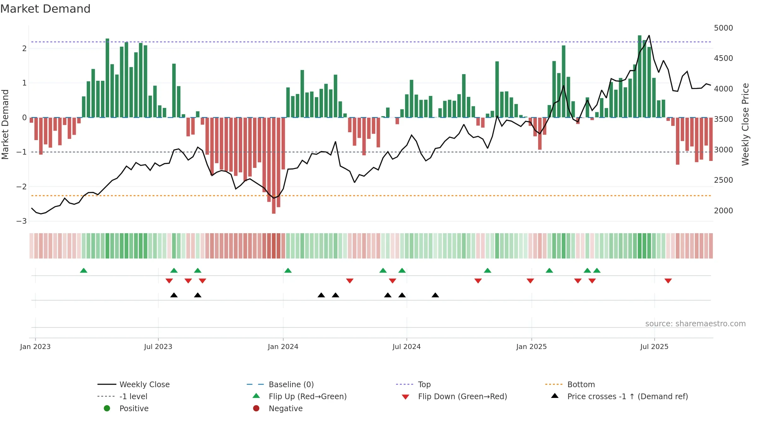Click the −2 tick on demand axis
The height and width of the screenshot is (426, 757).
(21, 186)
